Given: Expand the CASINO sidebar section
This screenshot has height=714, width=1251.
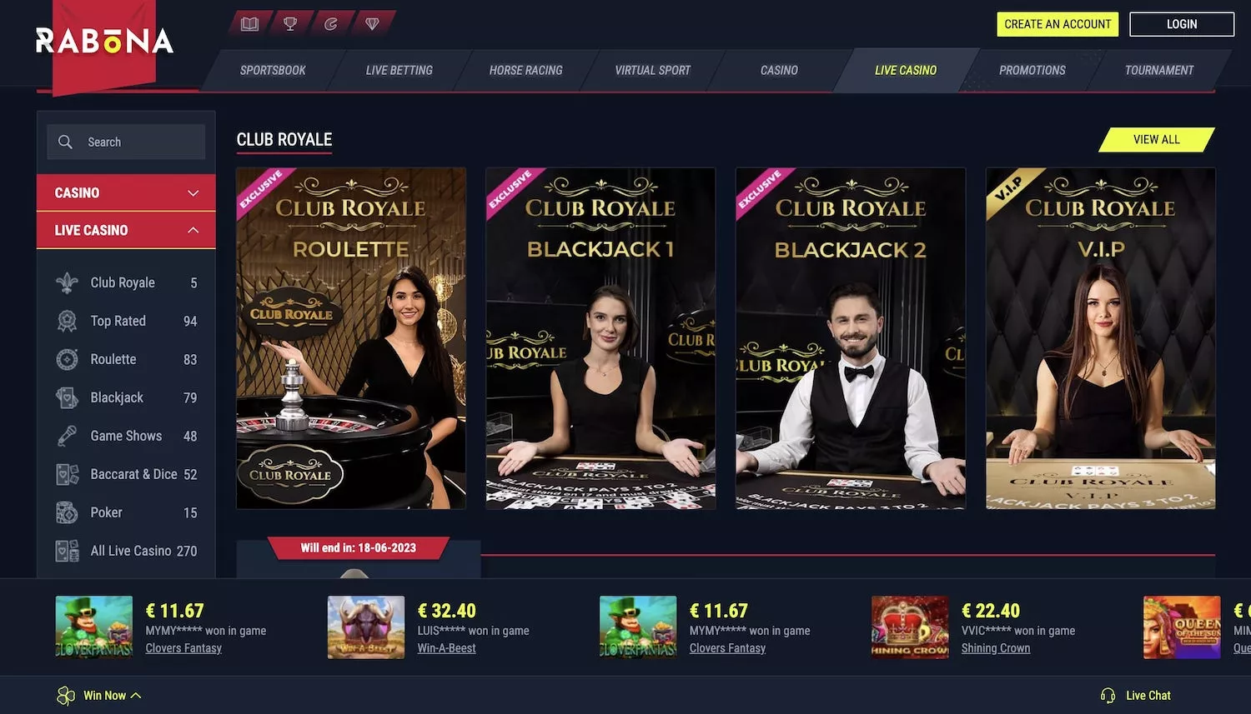Looking at the screenshot, I should coord(126,192).
